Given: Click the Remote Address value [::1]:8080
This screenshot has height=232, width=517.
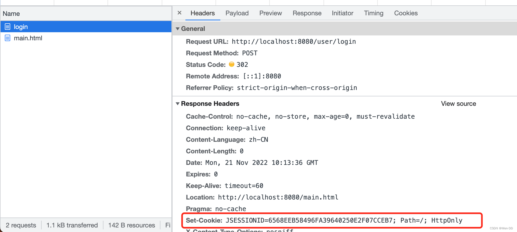Looking at the screenshot, I should point(262,76).
